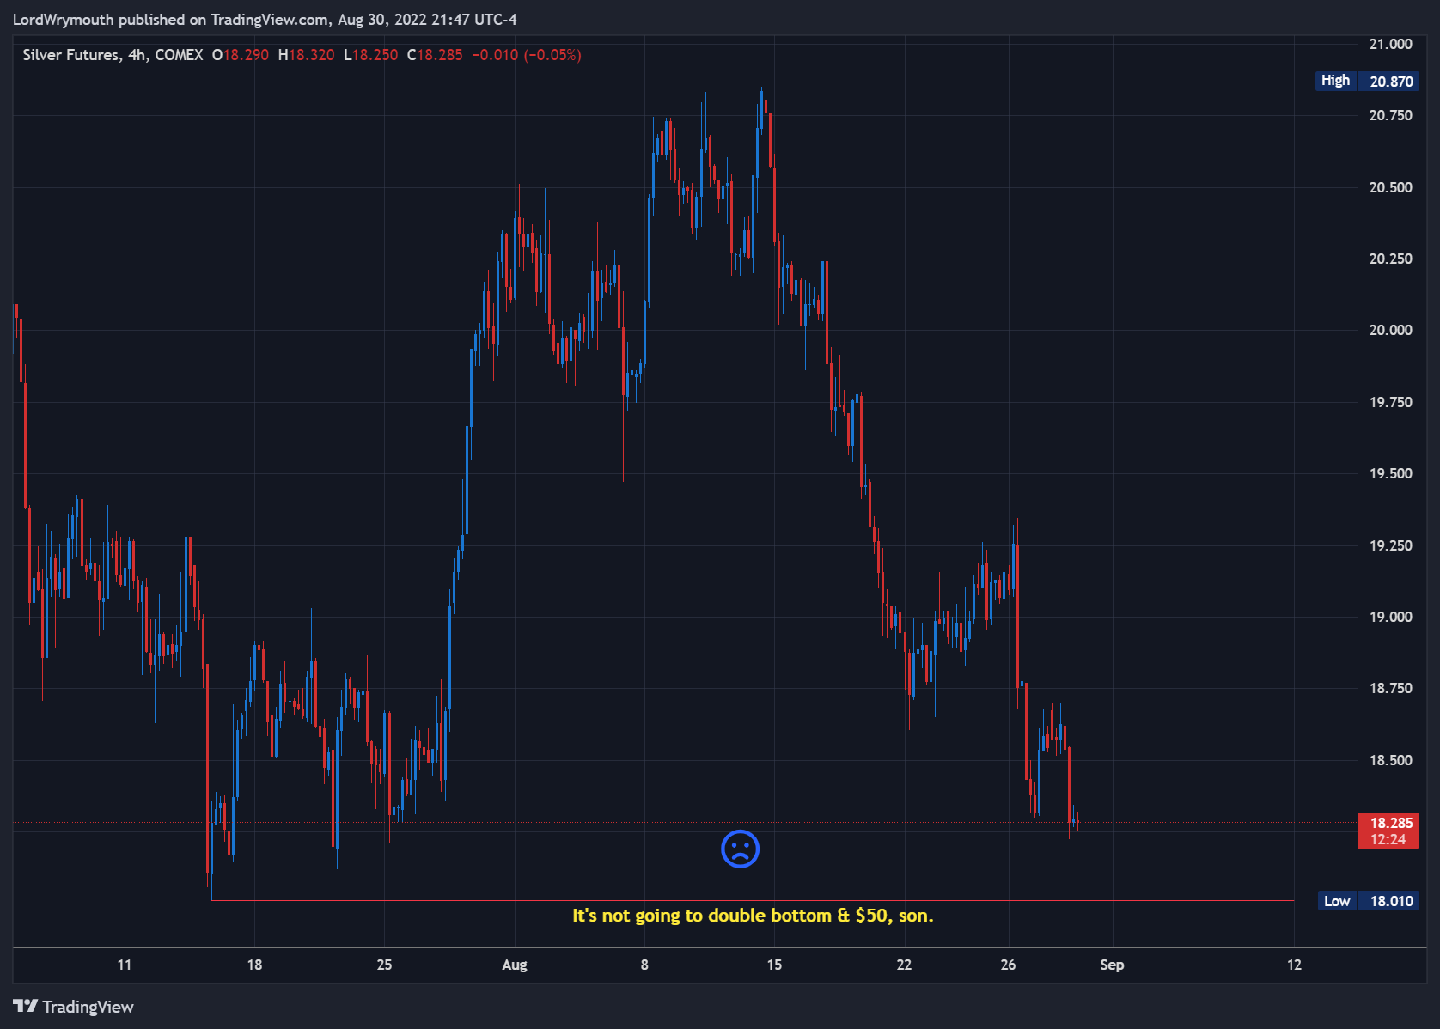Click the low value L18.250
The height and width of the screenshot is (1029, 1440).
[x=370, y=55]
